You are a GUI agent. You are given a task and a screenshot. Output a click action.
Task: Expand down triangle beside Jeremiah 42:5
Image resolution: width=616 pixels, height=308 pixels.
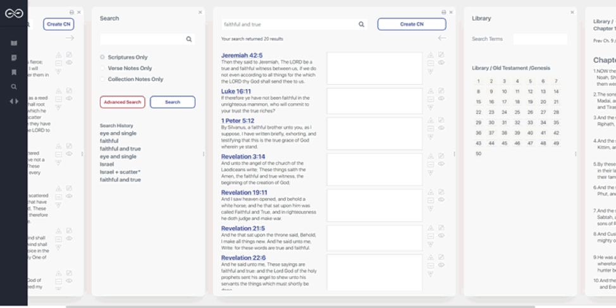[430, 71]
